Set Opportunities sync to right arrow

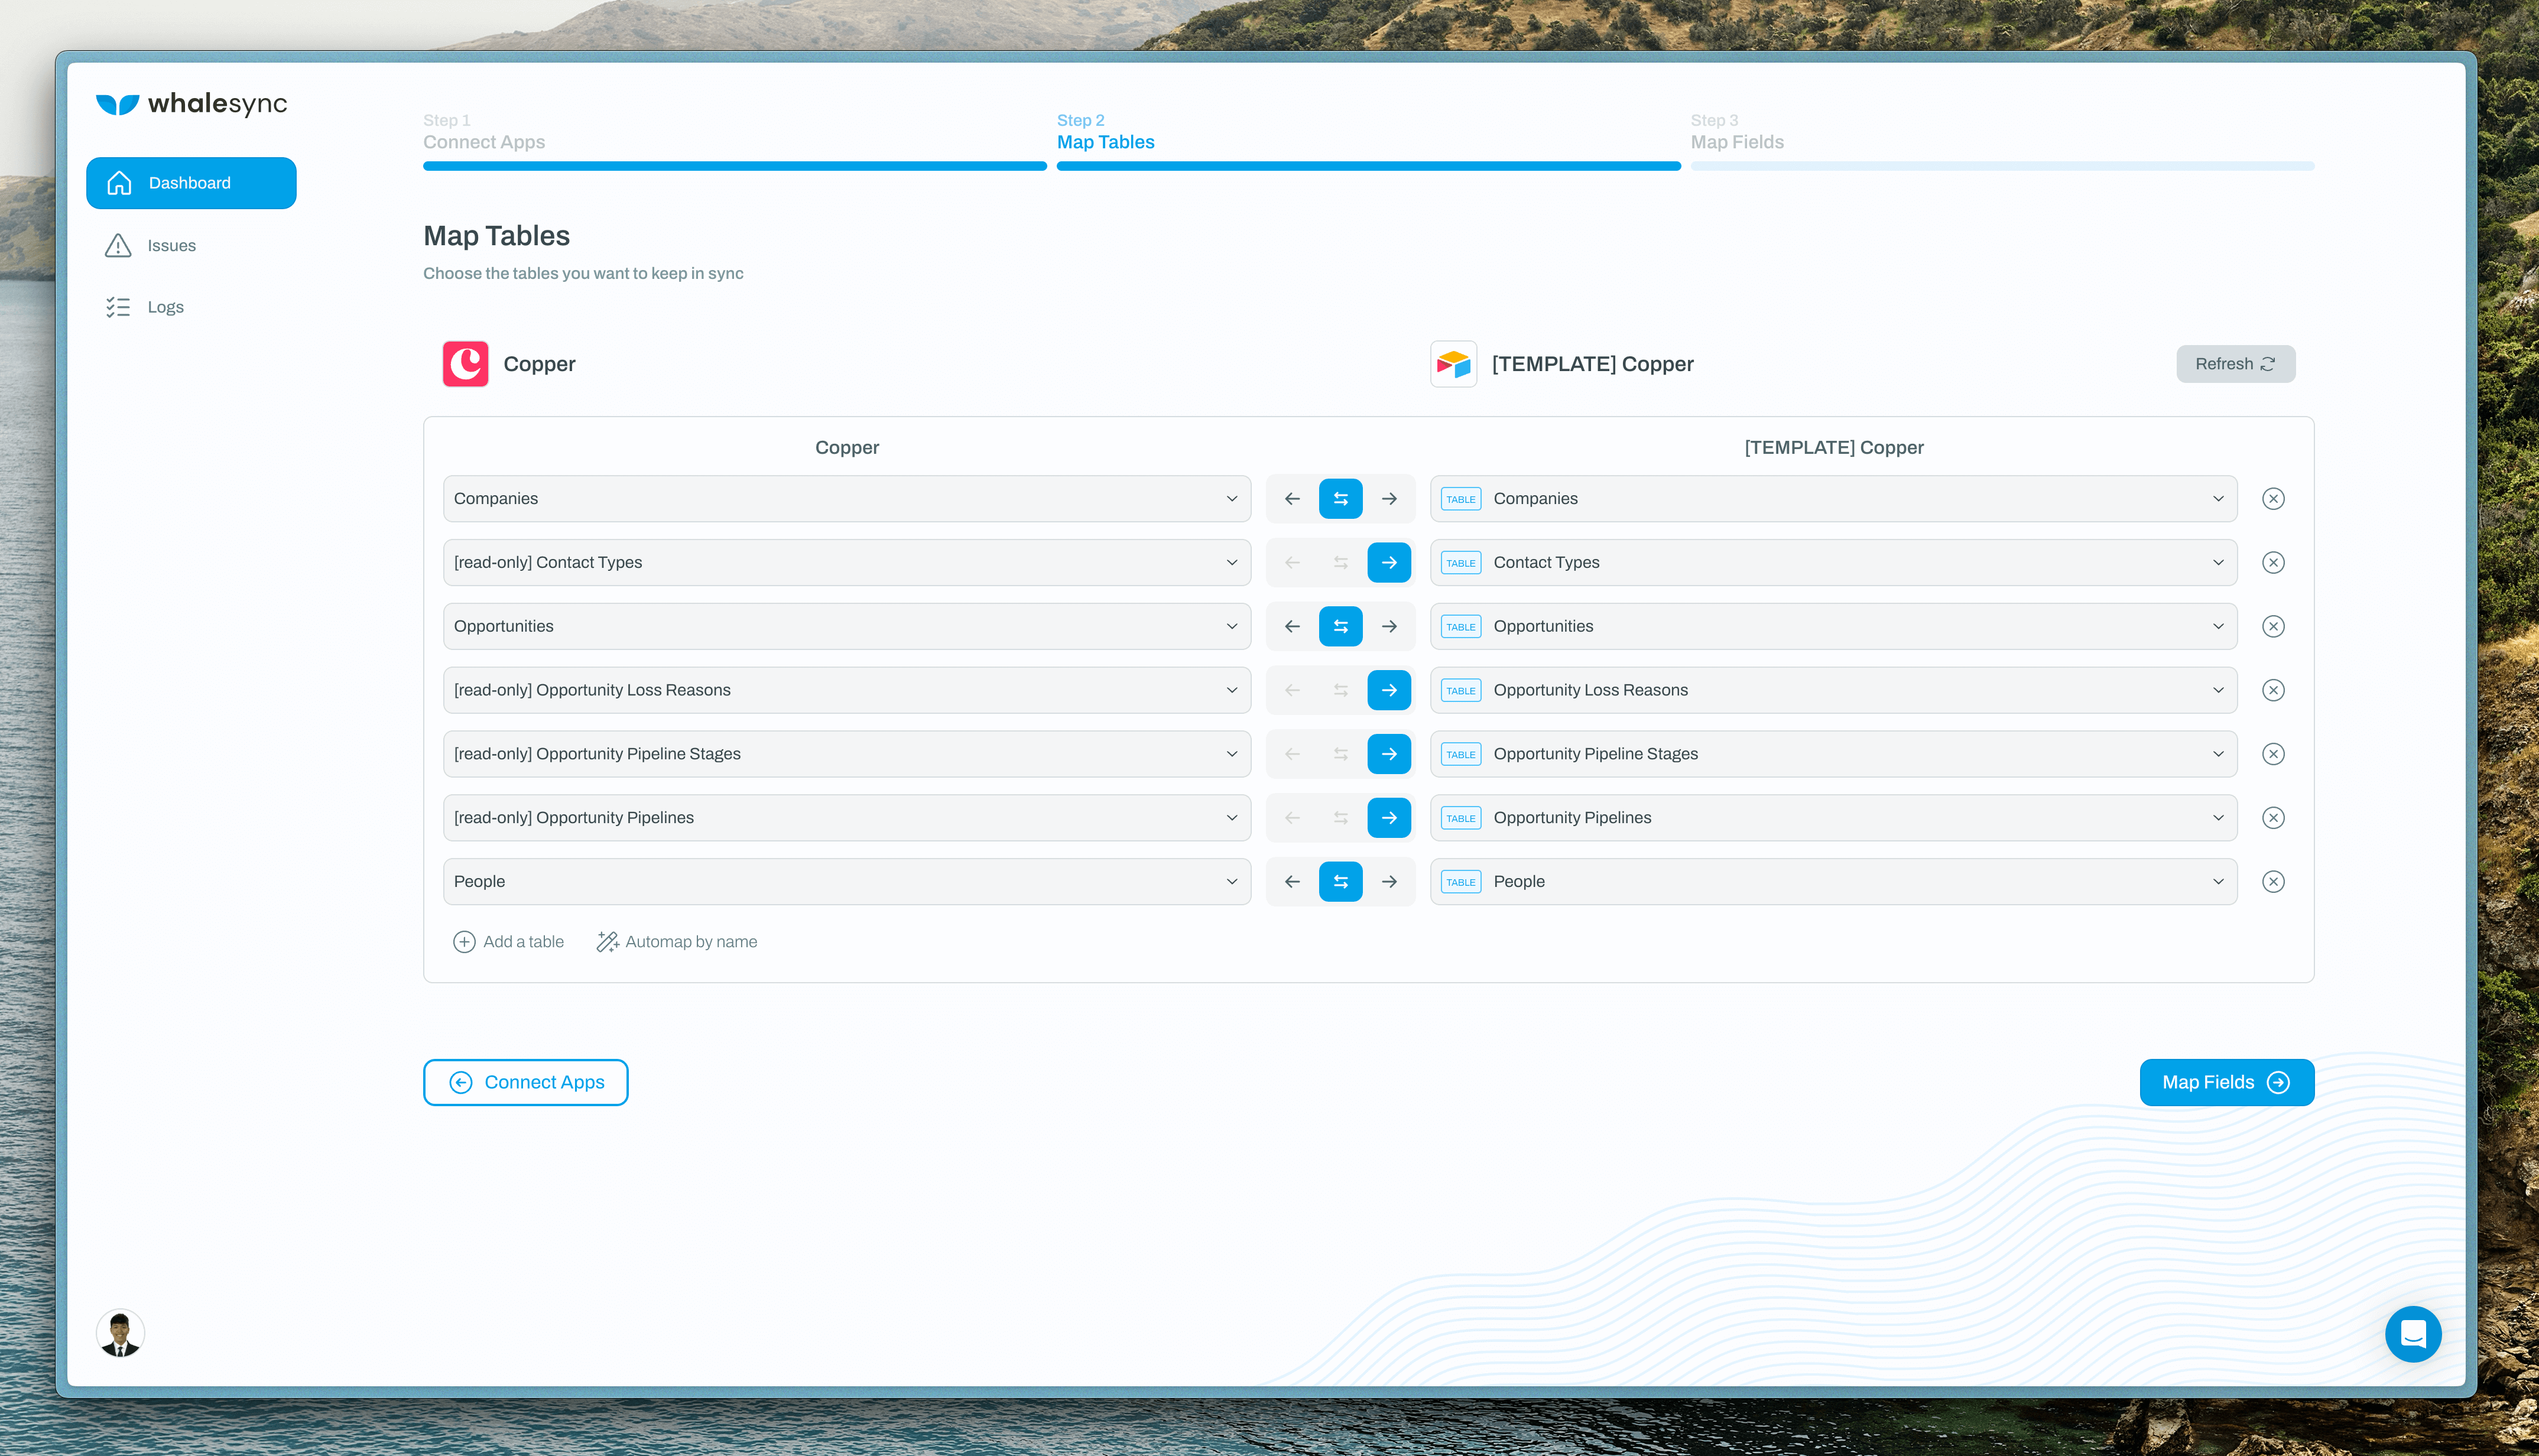tap(1389, 626)
